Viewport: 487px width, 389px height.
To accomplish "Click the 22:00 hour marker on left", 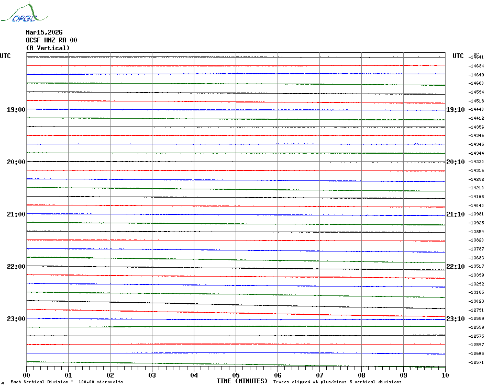I will pyautogui.click(x=16, y=267).
